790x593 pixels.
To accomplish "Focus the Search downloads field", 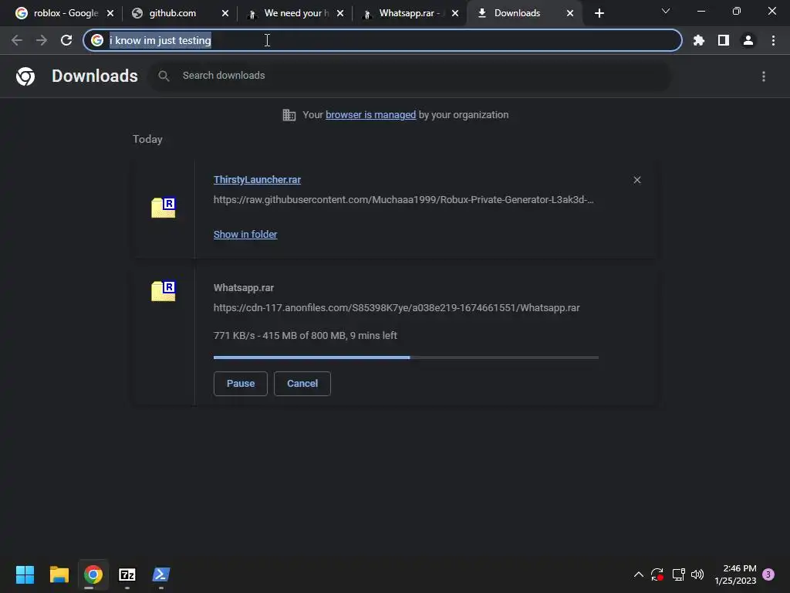I will pos(410,76).
